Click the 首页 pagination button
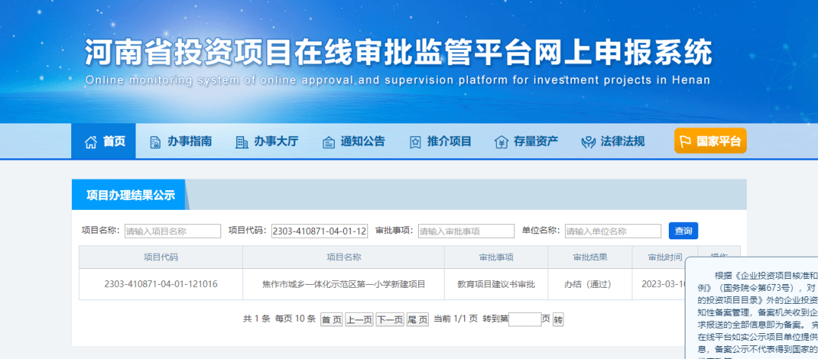This screenshot has height=359, width=818. tap(331, 320)
